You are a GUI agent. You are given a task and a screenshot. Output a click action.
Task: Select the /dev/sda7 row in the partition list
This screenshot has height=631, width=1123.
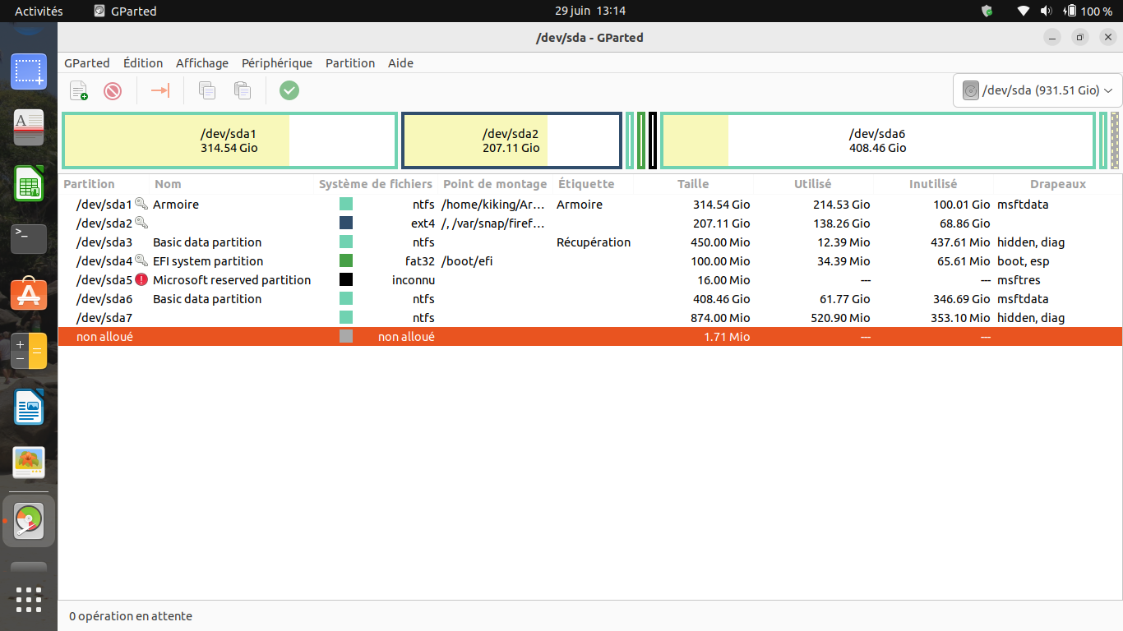pyautogui.click(x=590, y=317)
